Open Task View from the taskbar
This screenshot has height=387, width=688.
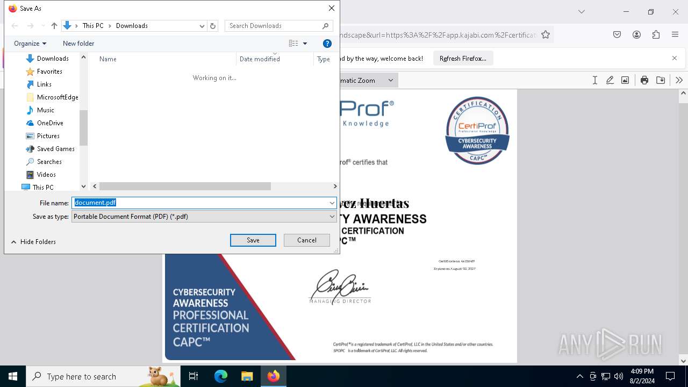[x=193, y=376]
